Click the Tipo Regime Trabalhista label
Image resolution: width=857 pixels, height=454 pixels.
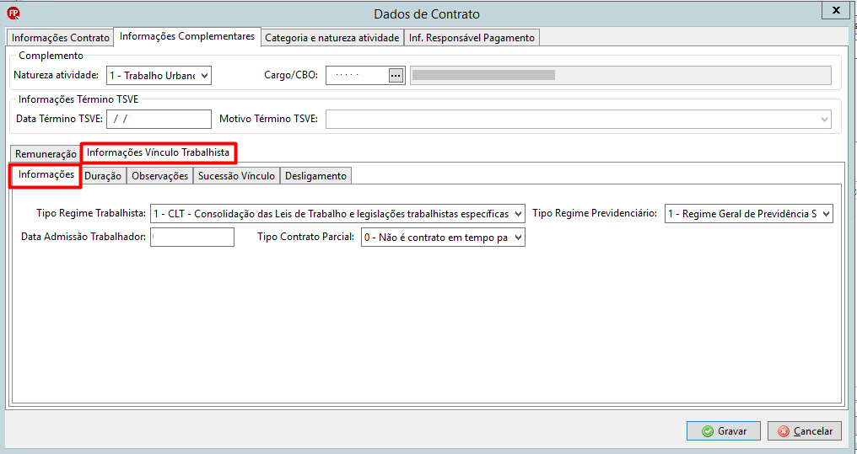(91, 213)
